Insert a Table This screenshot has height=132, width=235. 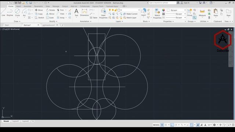click(x=94, y=18)
